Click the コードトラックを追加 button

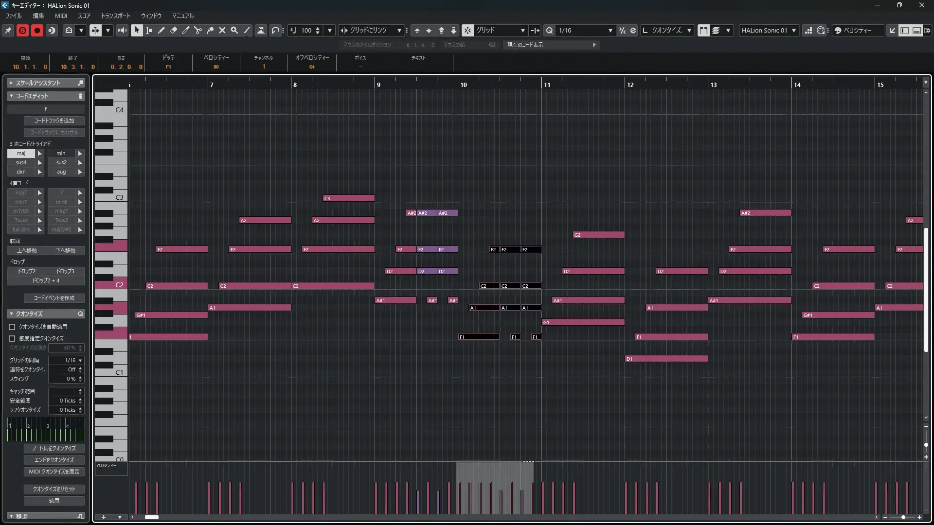54,121
